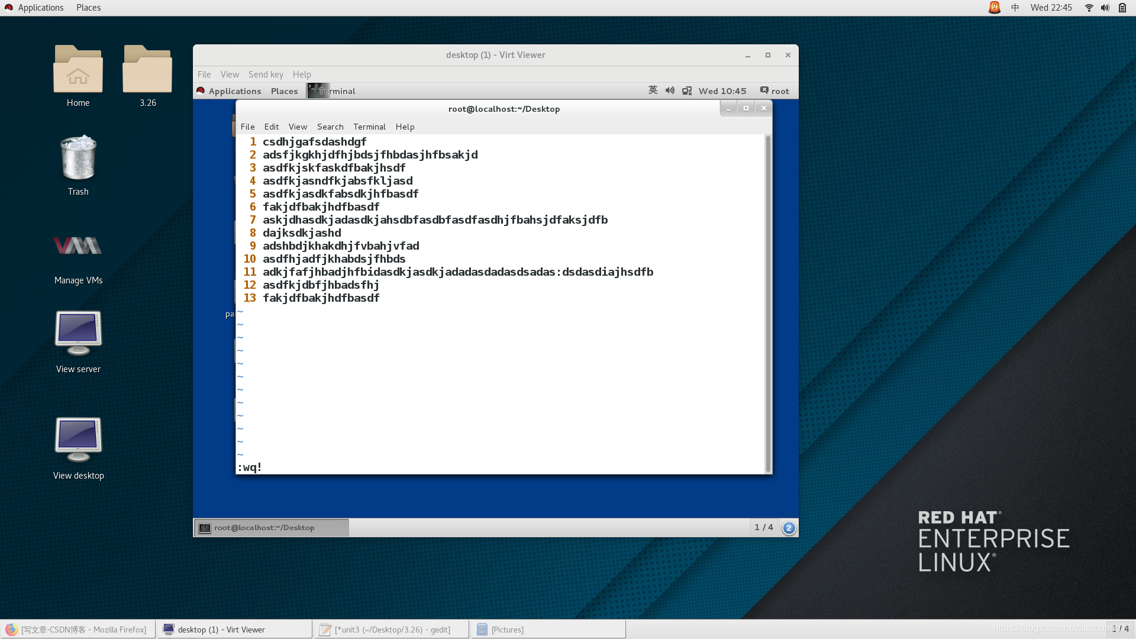Minimize the Virt Viewer window
This screenshot has width=1136, height=639.
point(748,55)
